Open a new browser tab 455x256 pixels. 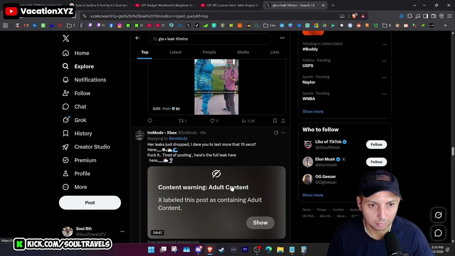[x=333, y=5]
